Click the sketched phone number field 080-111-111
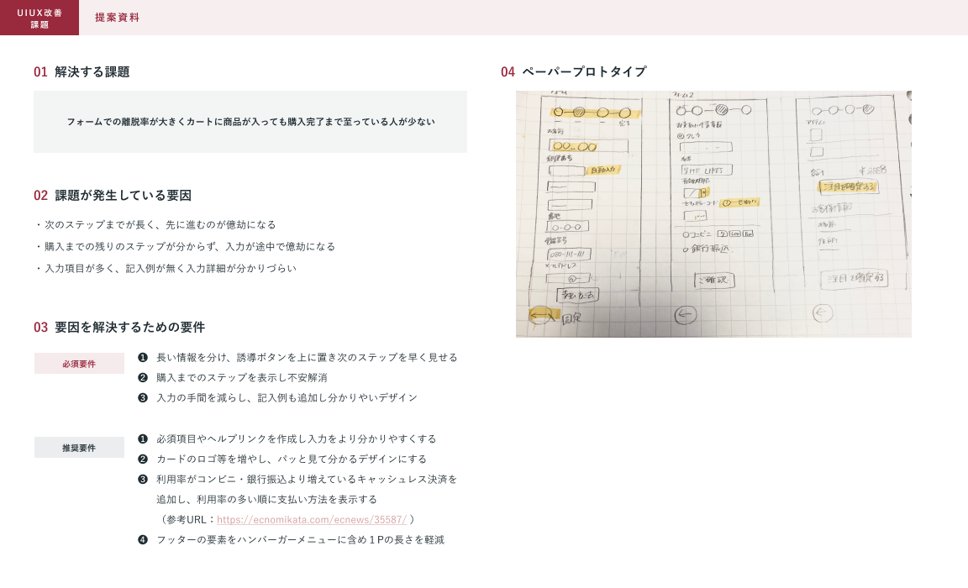 click(x=569, y=255)
